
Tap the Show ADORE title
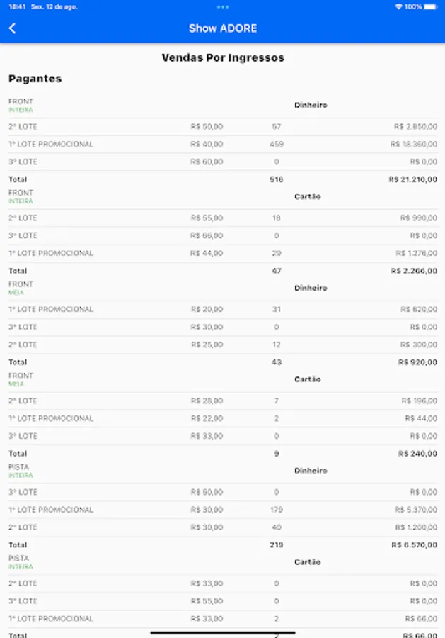[x=223, y=28]
